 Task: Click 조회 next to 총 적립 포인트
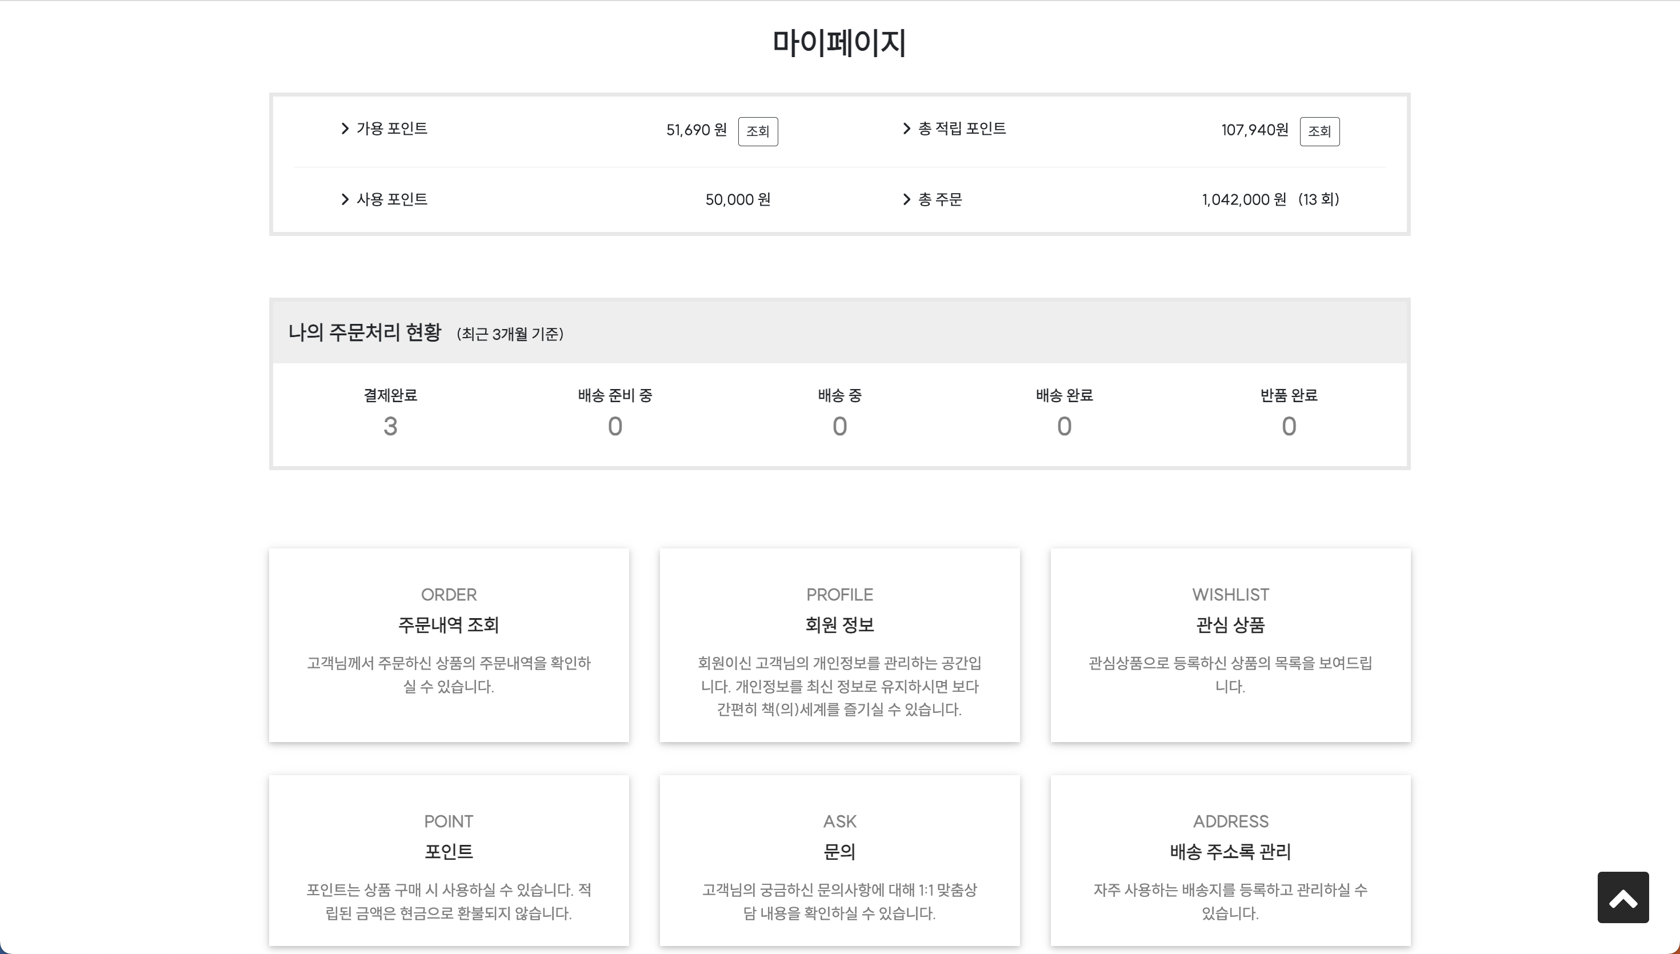1319,131
